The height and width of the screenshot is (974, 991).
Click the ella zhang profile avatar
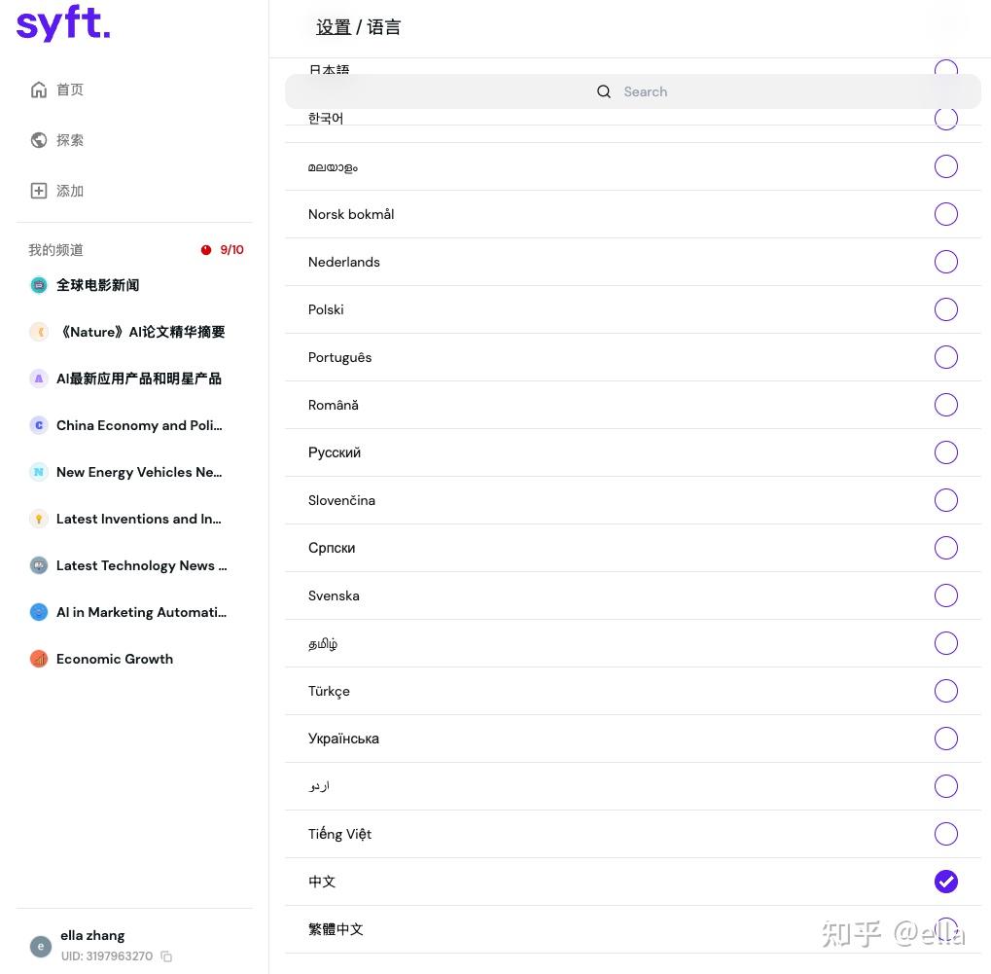tap(40, 946)
